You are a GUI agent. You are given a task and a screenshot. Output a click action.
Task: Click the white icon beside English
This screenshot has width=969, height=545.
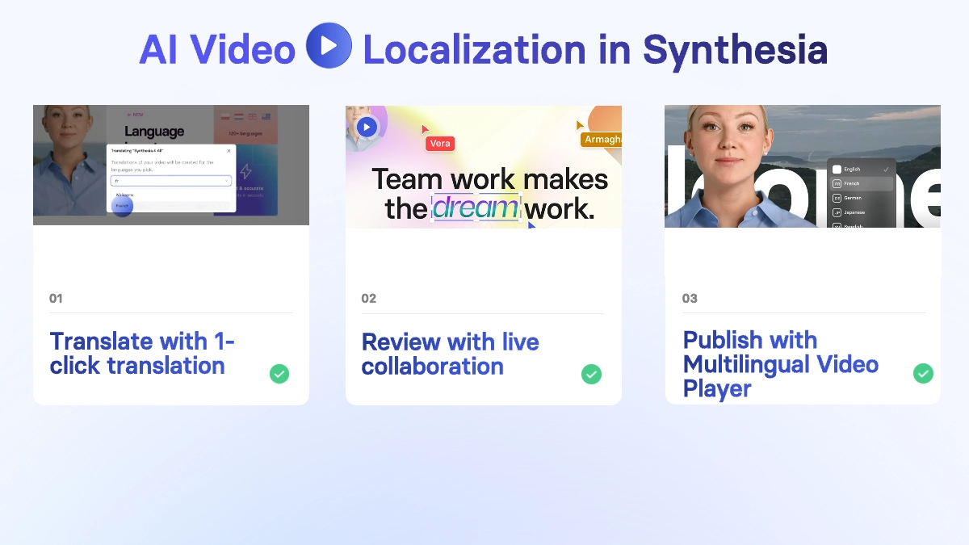point(837,170)
